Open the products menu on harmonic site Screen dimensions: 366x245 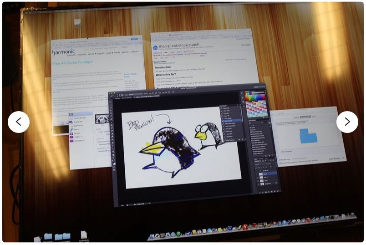coord(82,54)
